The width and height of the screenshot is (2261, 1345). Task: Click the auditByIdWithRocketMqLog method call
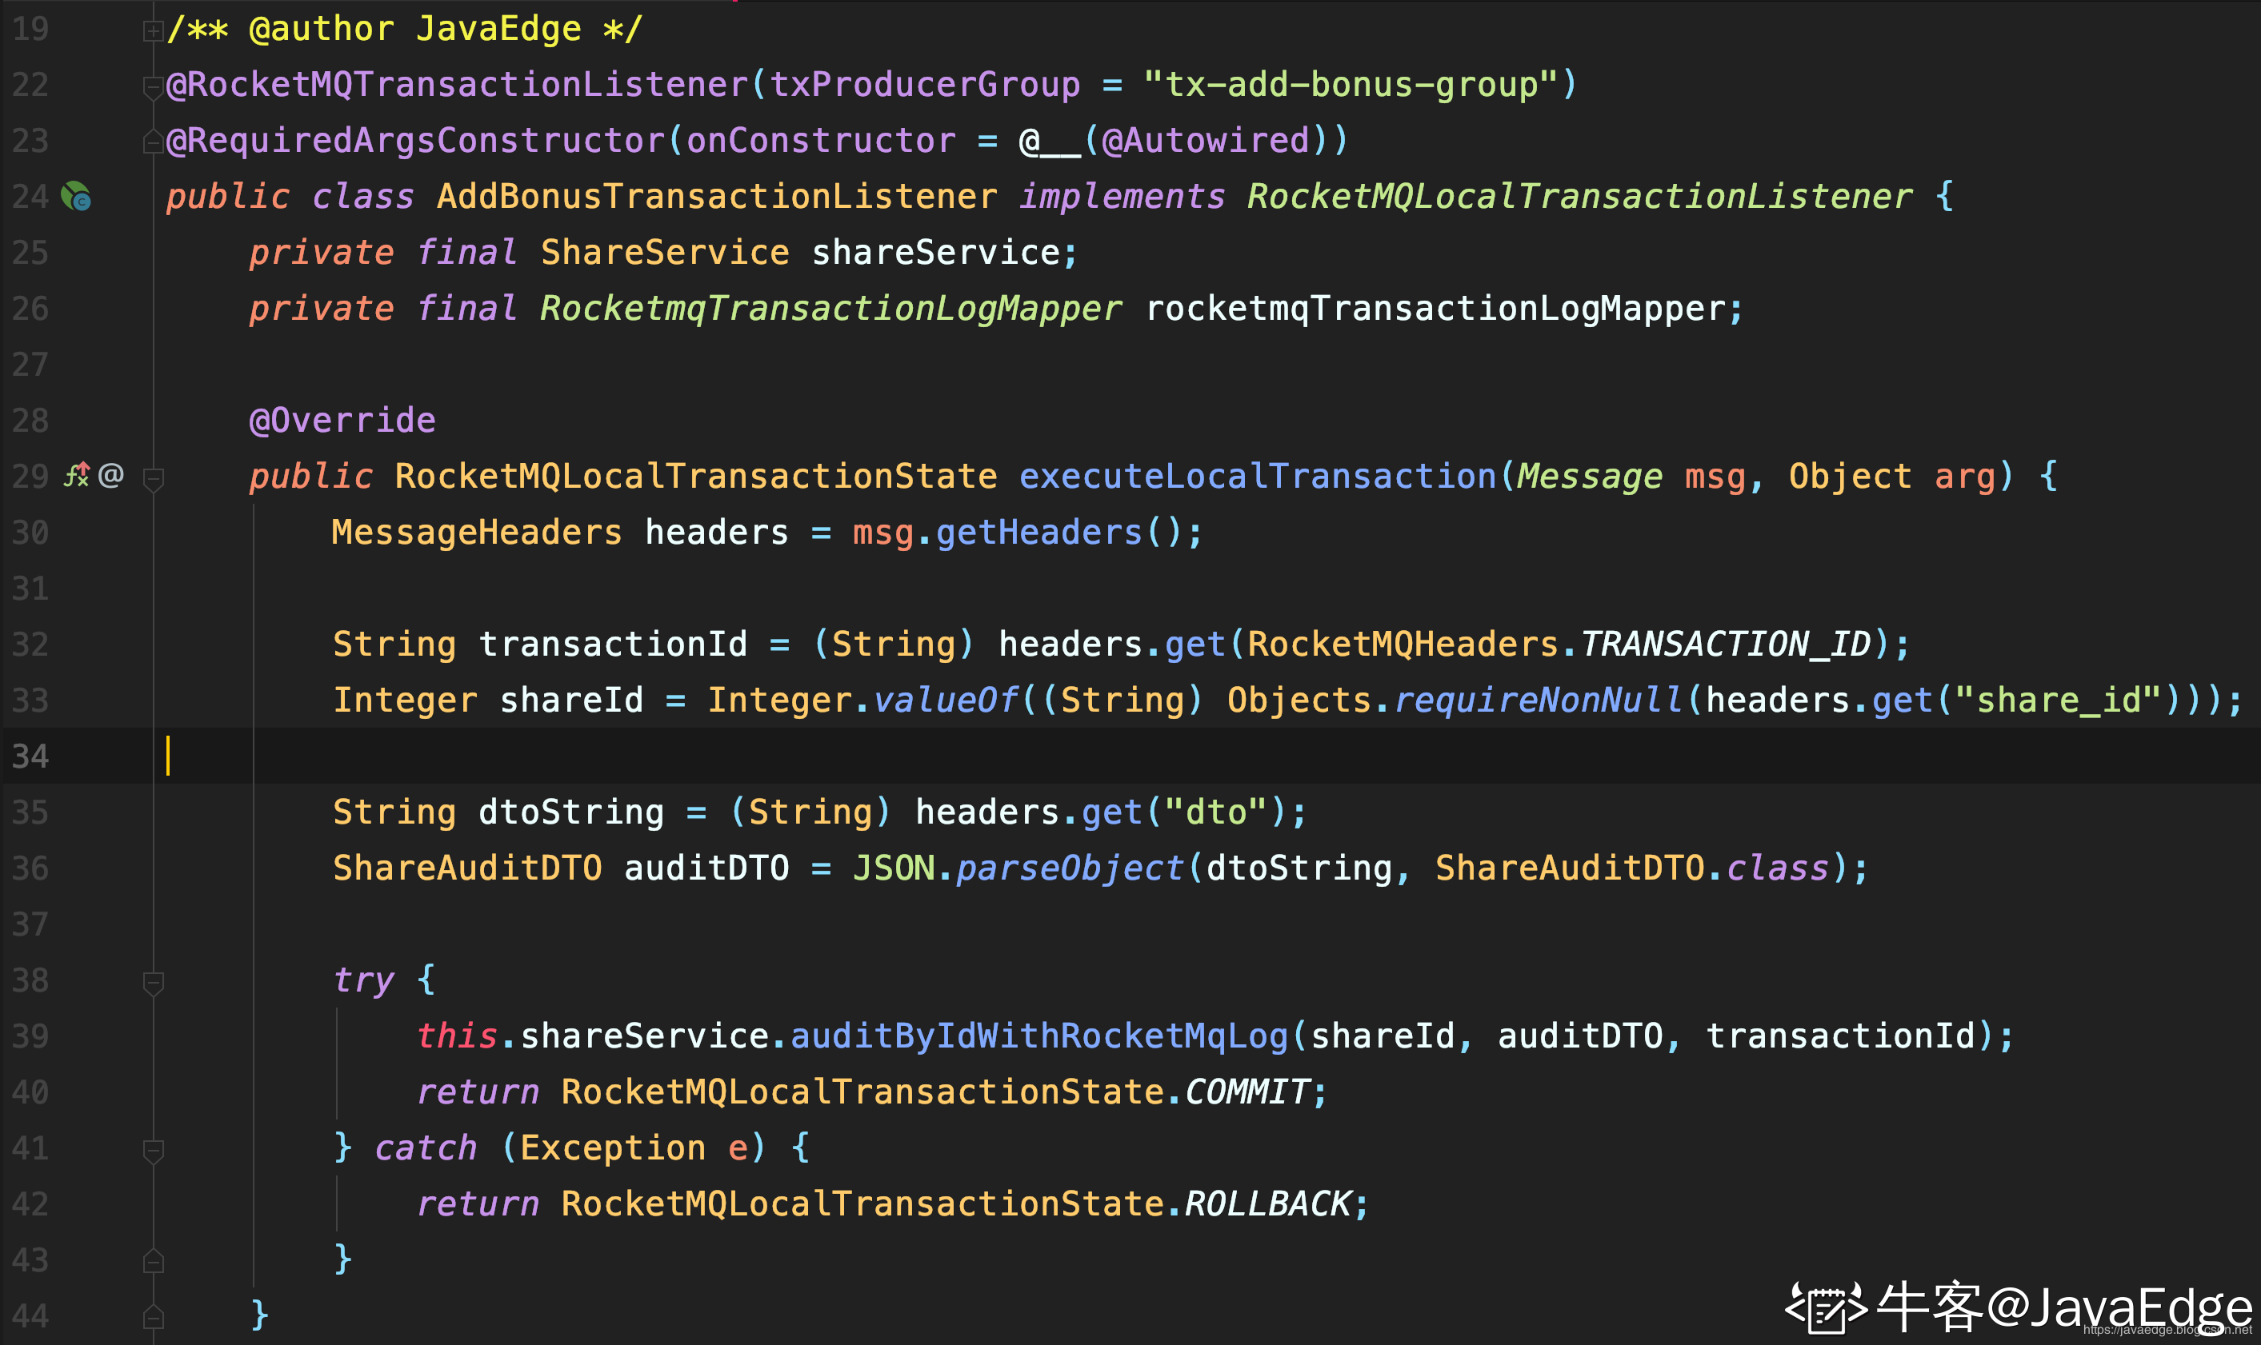tap(1039, 1036)
